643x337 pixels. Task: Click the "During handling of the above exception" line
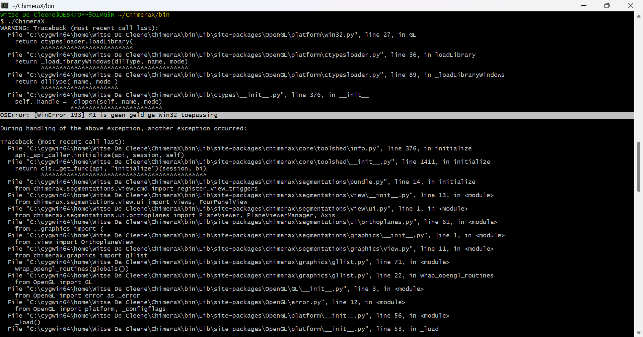tap(123, 128)
